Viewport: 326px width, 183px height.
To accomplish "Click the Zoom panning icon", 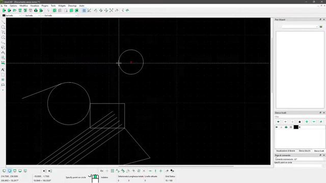I will [127, 10].
